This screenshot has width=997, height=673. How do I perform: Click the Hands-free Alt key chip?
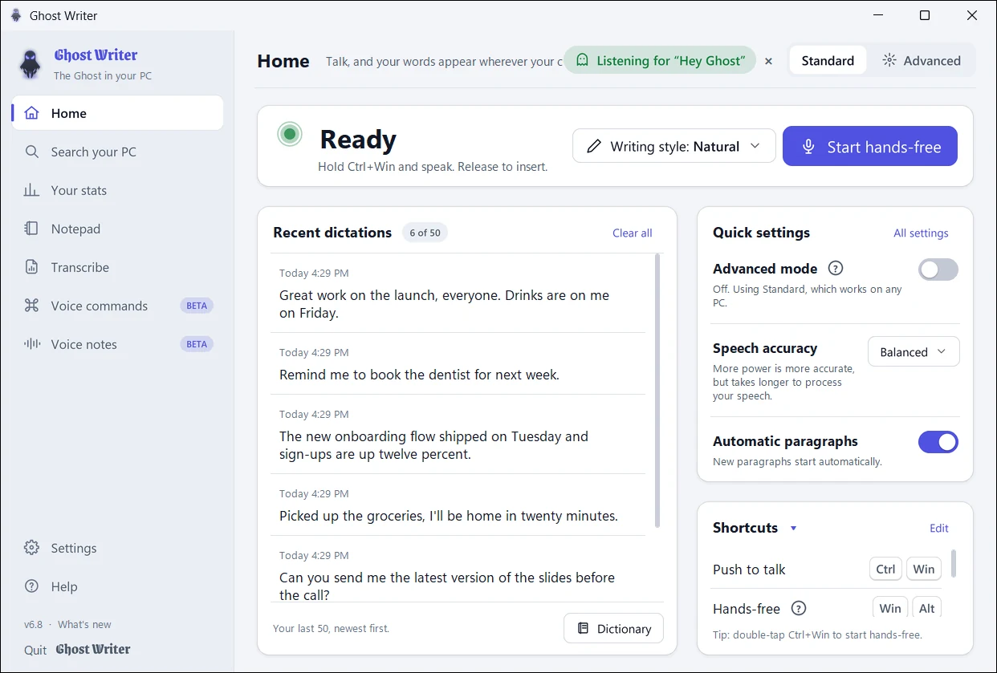point(926,608)
